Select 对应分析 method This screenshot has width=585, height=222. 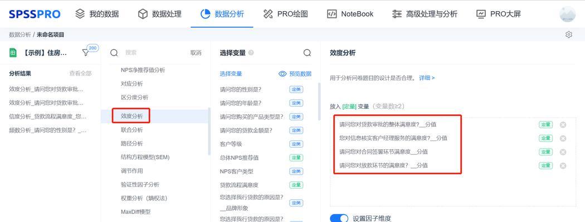point(131,84)
